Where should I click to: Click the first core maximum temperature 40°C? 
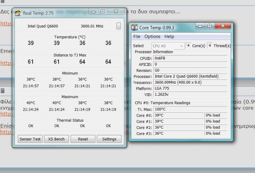click(31, 103)
